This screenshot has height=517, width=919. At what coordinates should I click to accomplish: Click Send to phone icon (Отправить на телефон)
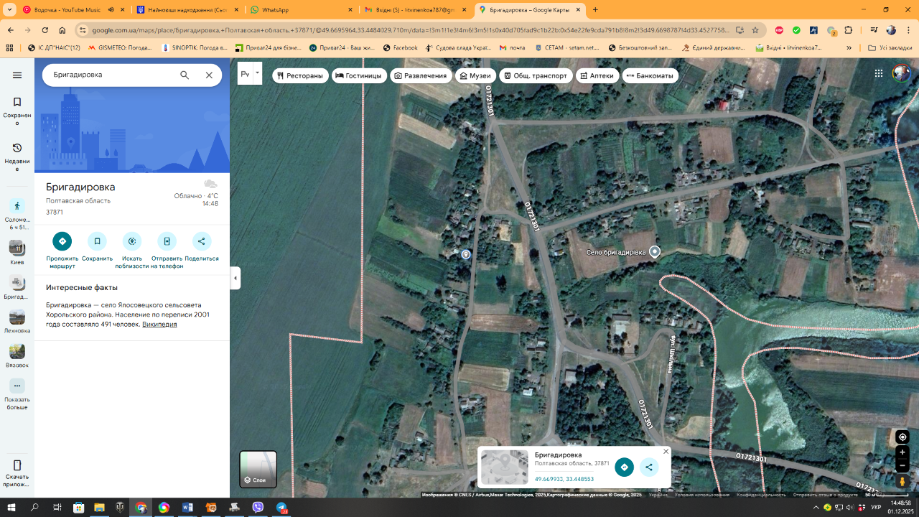coord(167,241)
